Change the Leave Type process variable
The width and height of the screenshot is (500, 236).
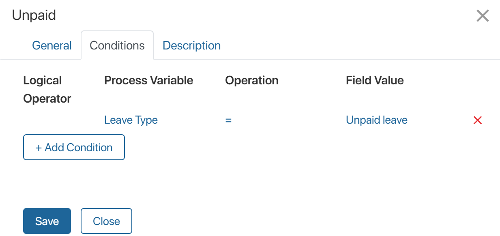(x=131, y=120)
